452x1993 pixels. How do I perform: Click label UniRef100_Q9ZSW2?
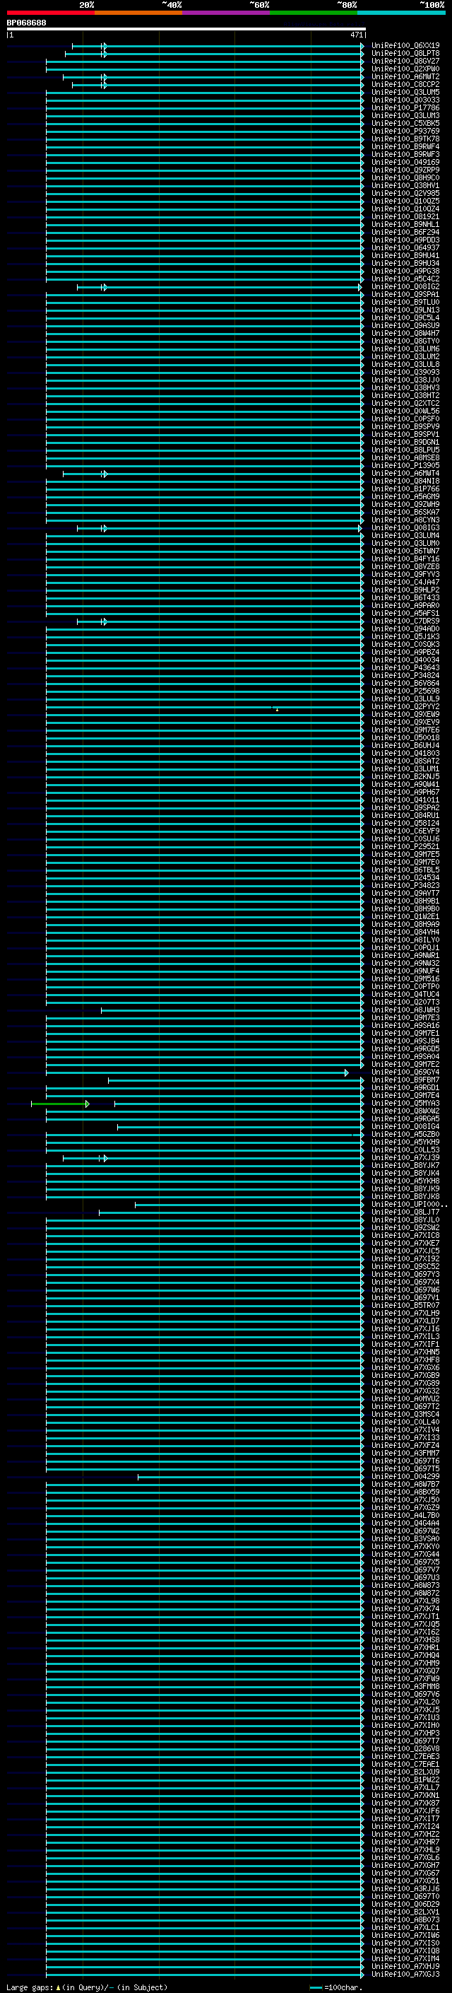[x=405, y=1228]
